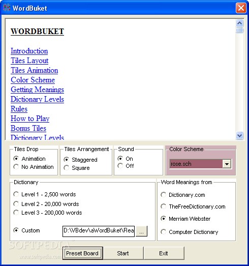Choose the Square tiles arrangement
249x266 pixels.
pyautogui.click(x=77, y=168)
